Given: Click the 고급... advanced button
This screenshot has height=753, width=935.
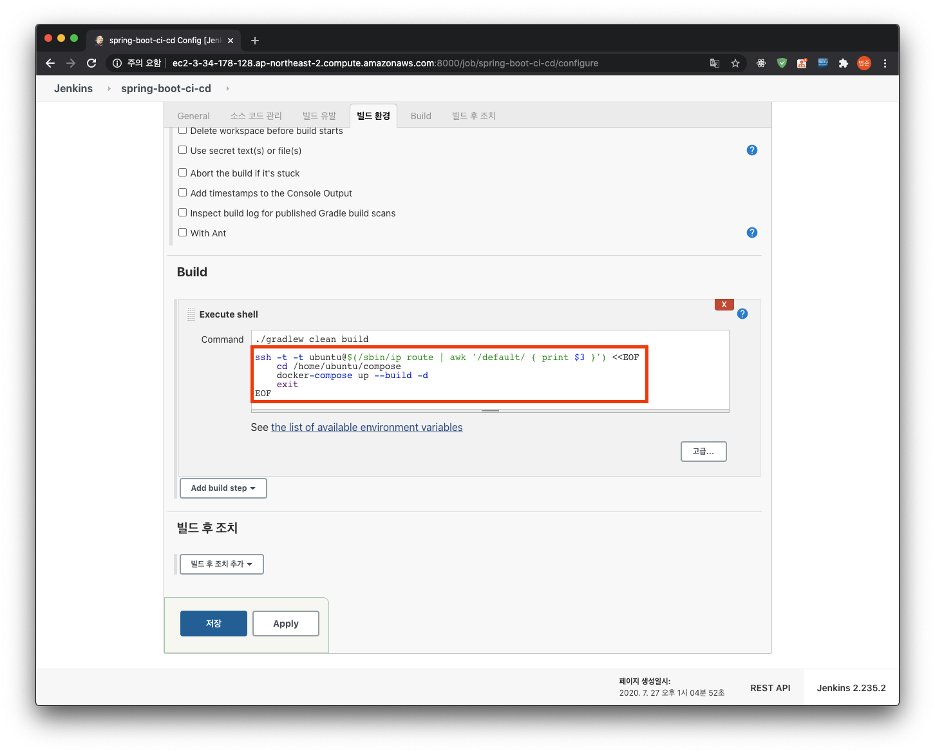Looking at the screenshot, I should coord(703,452).
